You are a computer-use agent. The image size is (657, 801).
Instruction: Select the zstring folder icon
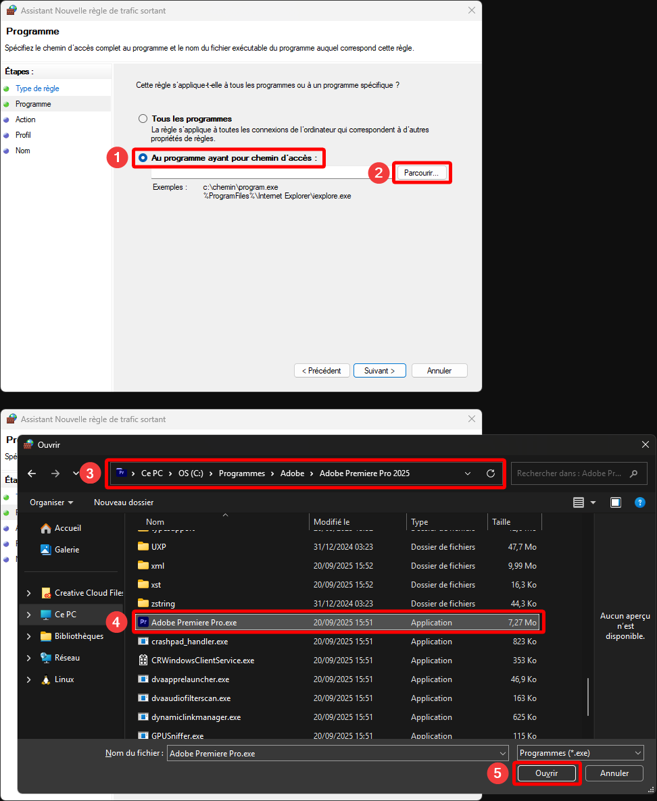click(143, 603)
